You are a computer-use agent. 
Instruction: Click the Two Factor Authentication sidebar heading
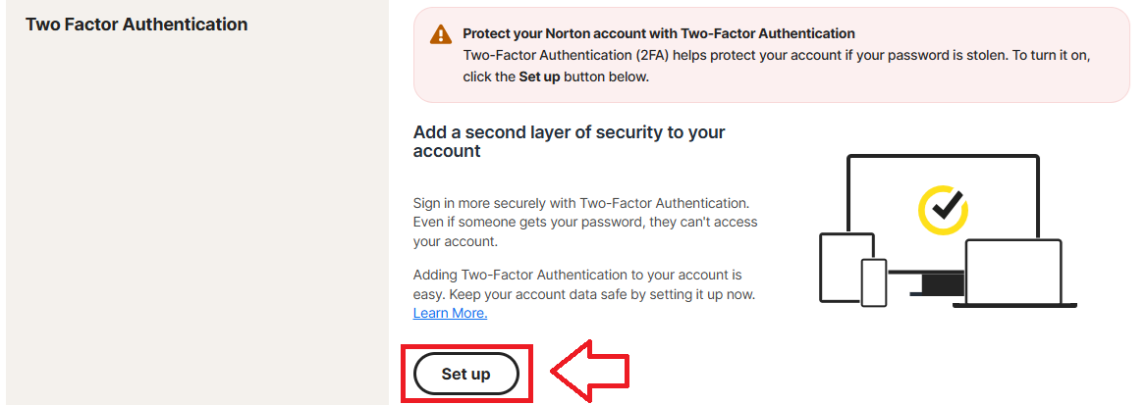coord(136,24)
